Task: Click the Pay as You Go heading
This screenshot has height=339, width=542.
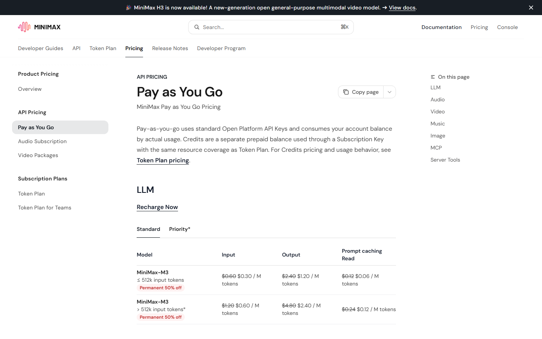Action: click(x=180, y=92)
